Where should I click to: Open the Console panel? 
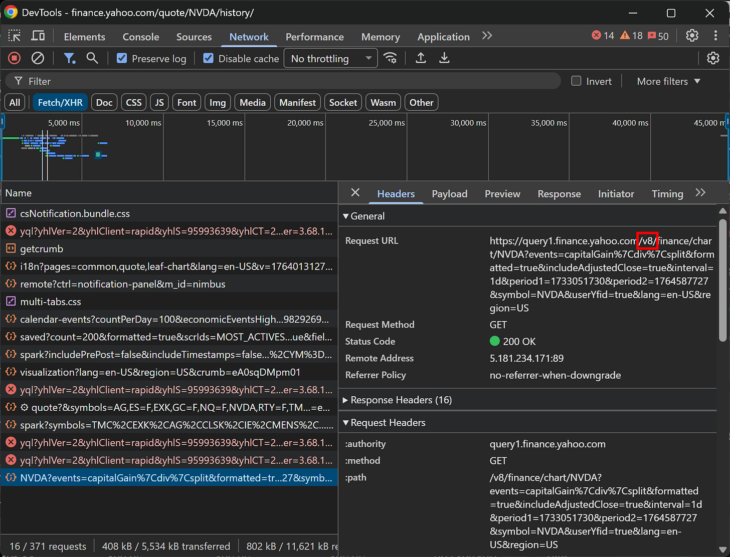(x=140, y=36)
